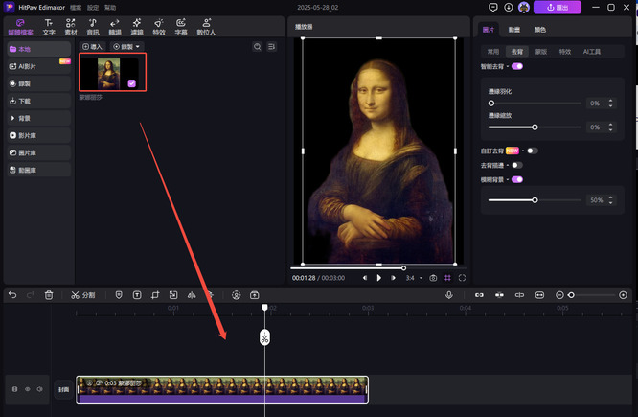Screen dimensions: 638x417
Task: Select the crop tool in timeline toolbar
Action: coord(155,295)
